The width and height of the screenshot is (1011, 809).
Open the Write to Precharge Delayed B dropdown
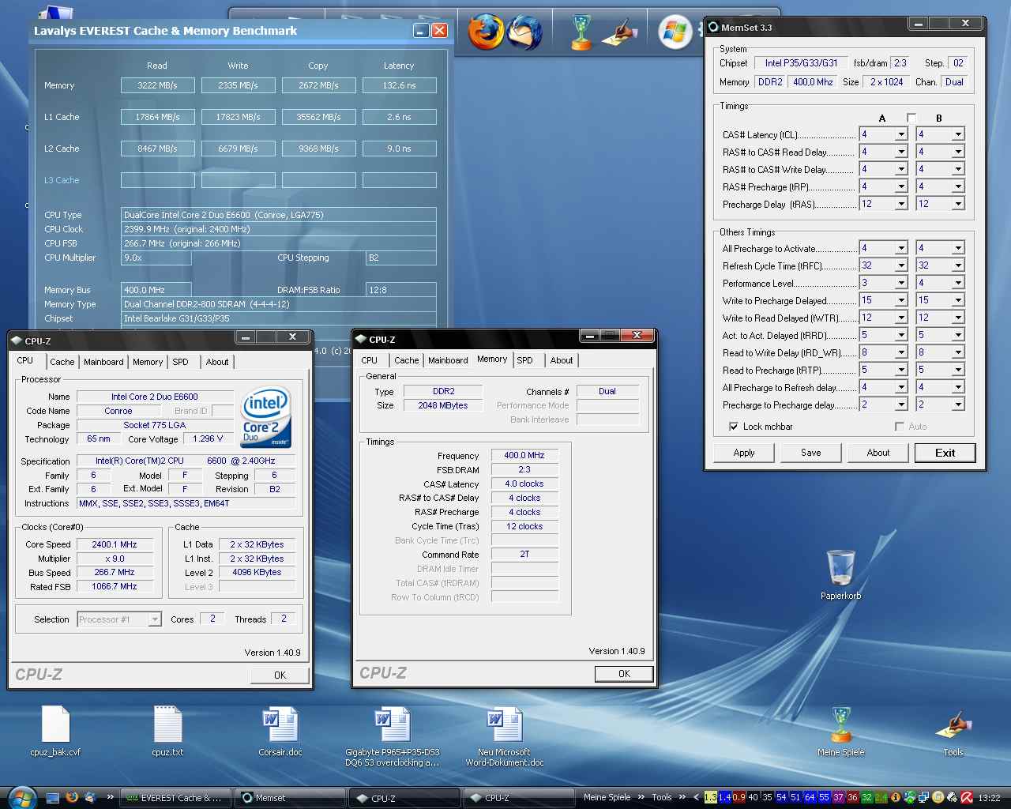pyautogui.click(x=957, y=300)
